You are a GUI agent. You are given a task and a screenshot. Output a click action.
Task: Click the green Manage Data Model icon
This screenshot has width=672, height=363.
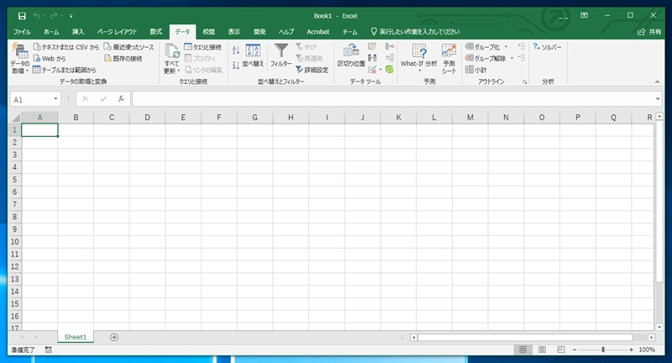[x=389, y=70]
